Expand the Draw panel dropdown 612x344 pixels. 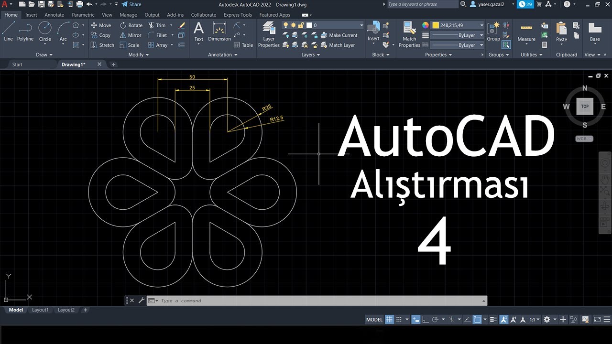(44, 55)
